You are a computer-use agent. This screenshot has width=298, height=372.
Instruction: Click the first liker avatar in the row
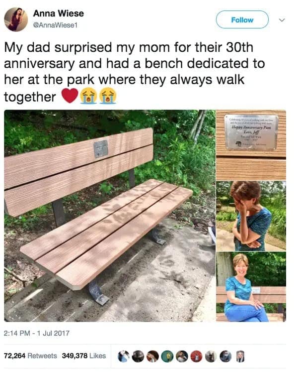coord(124,356)
